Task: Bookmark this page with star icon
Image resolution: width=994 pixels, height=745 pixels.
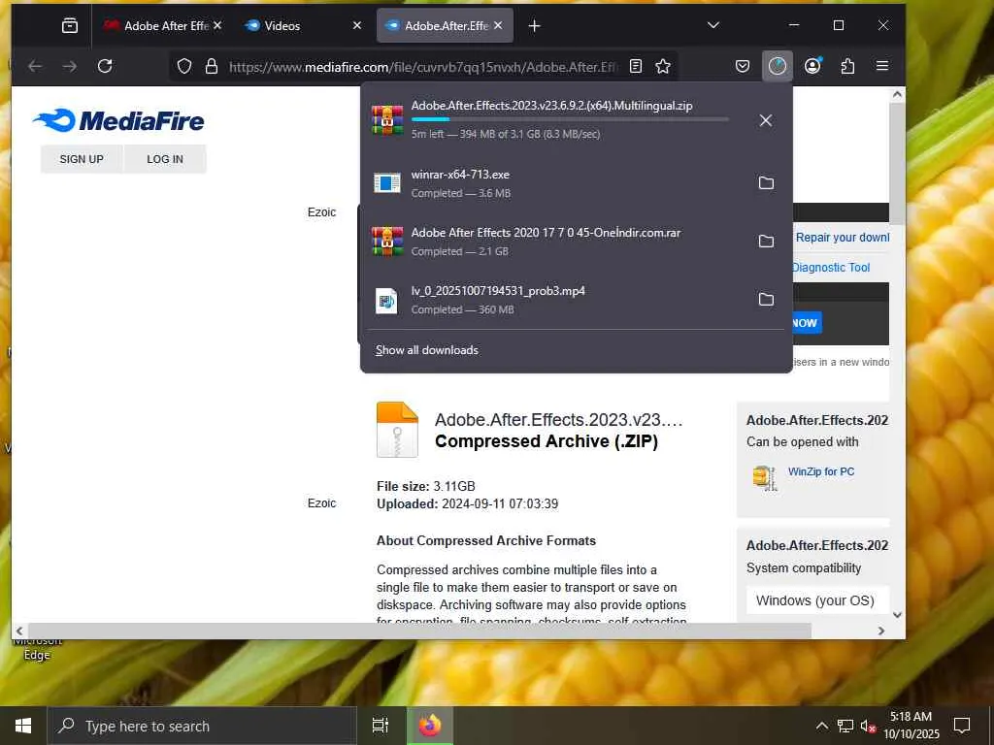Action: click(663, 67)
